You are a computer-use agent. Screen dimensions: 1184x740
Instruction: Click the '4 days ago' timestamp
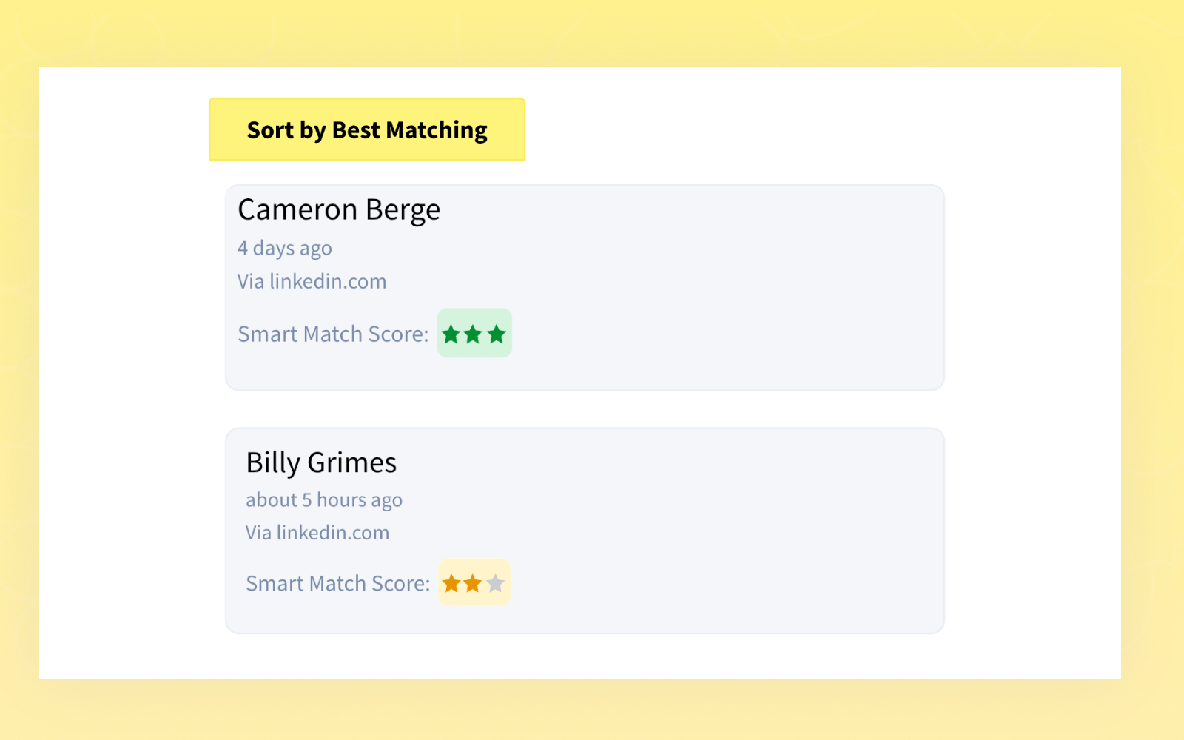pos(284,248)
